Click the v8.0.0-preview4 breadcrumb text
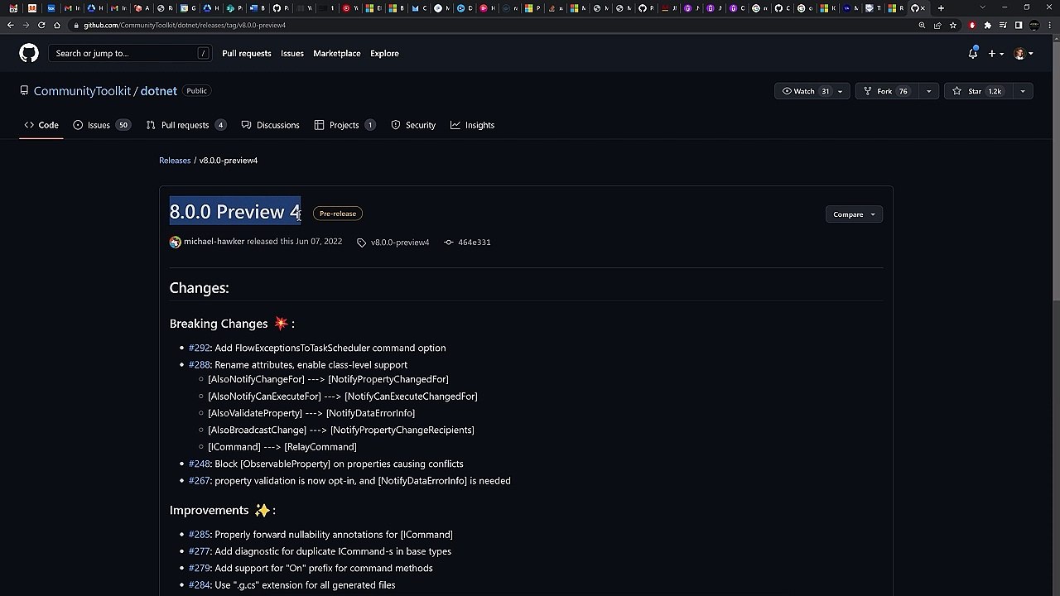This screenshot has width=1060, height=596. pos(229,161)
